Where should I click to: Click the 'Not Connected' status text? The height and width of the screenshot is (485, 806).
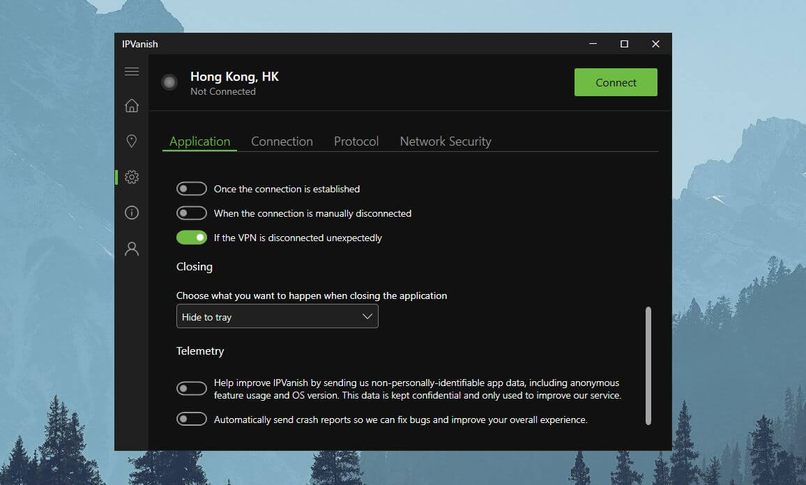(223, 91)
